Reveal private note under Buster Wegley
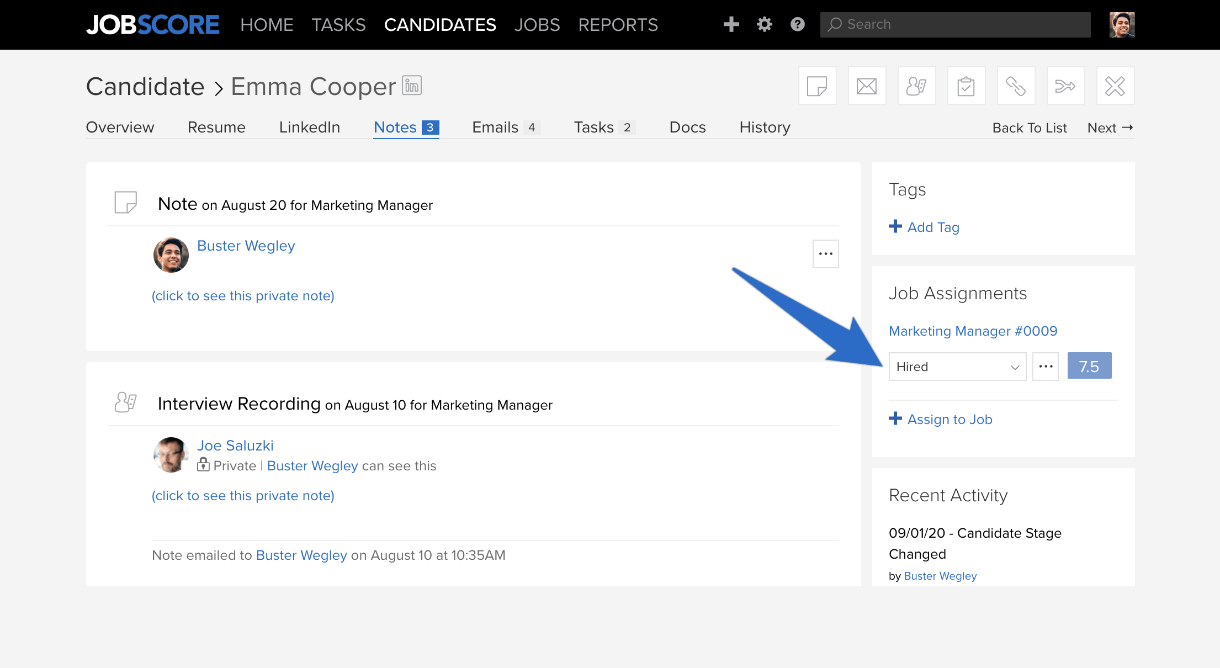Image resolution: width=1220 pixels, height=668 pixels. (243, 296)
